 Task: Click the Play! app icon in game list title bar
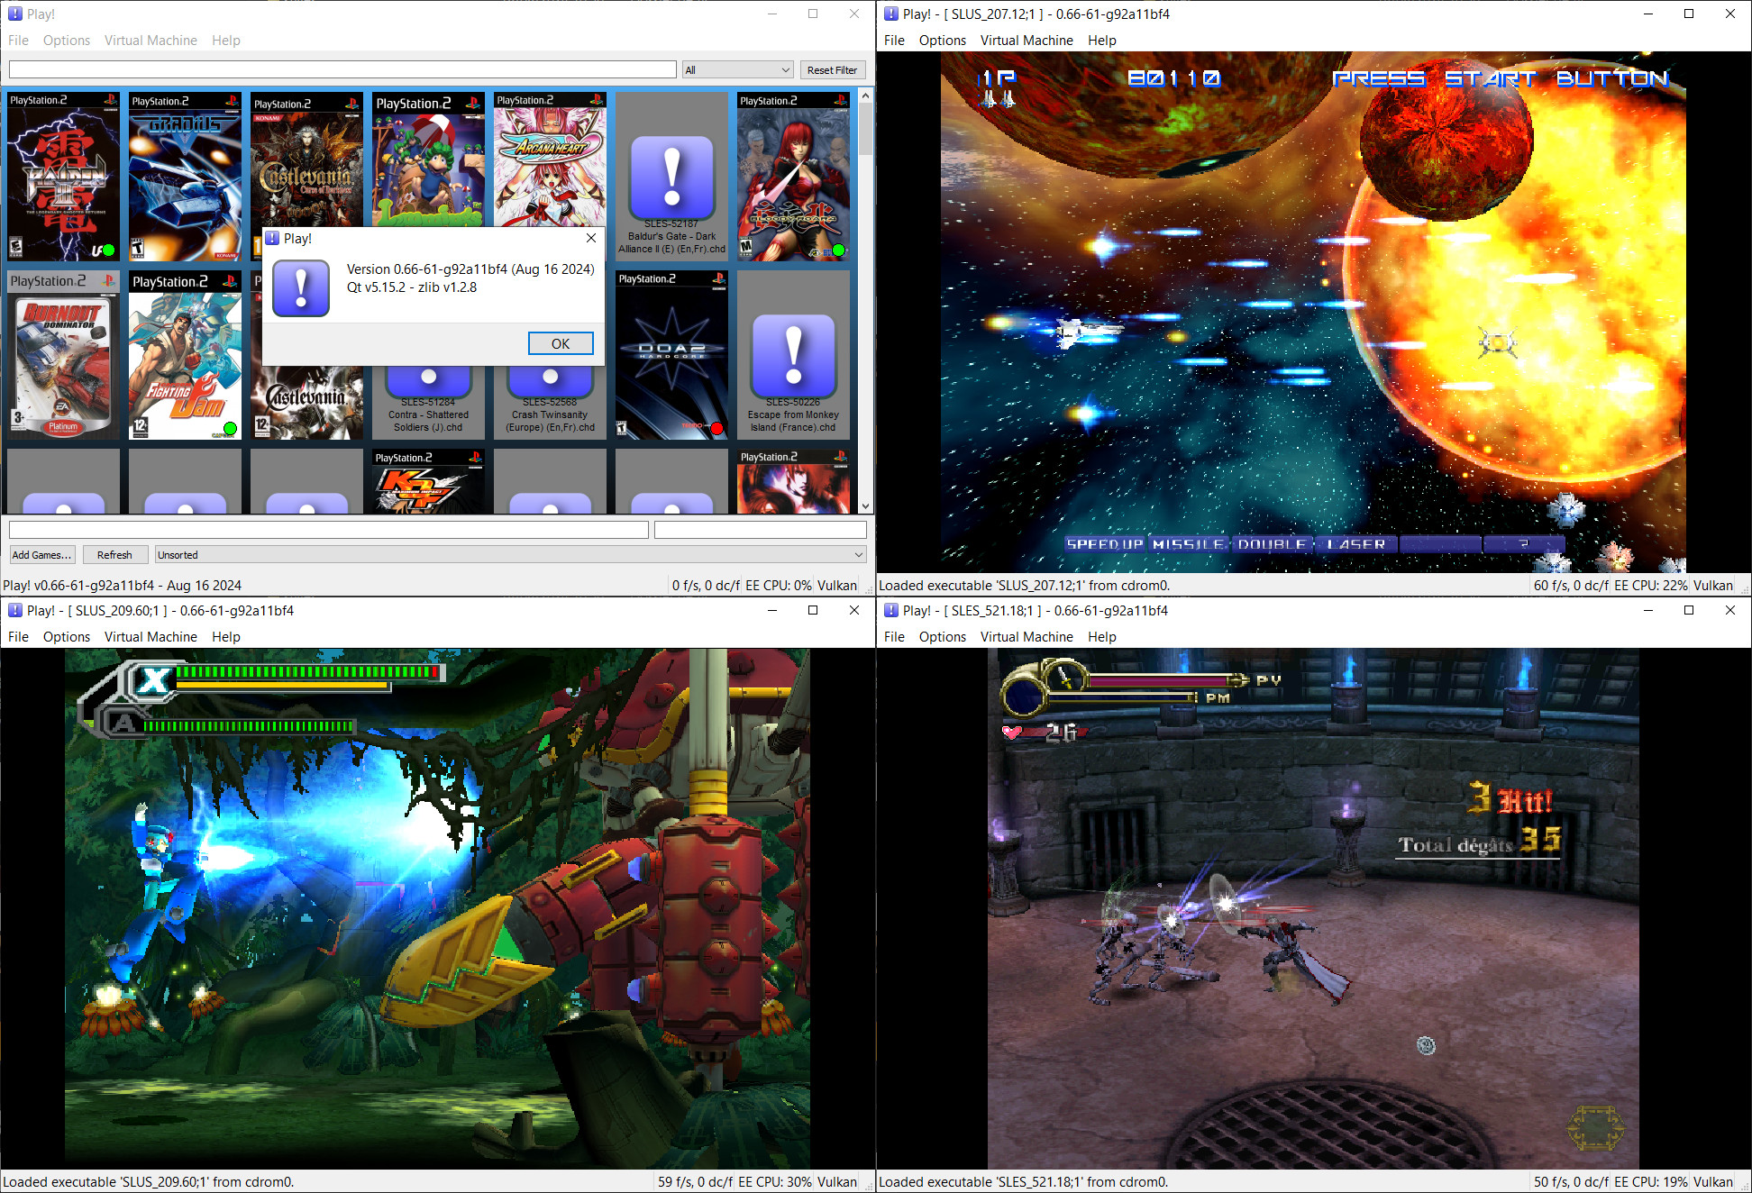(14, 14)
